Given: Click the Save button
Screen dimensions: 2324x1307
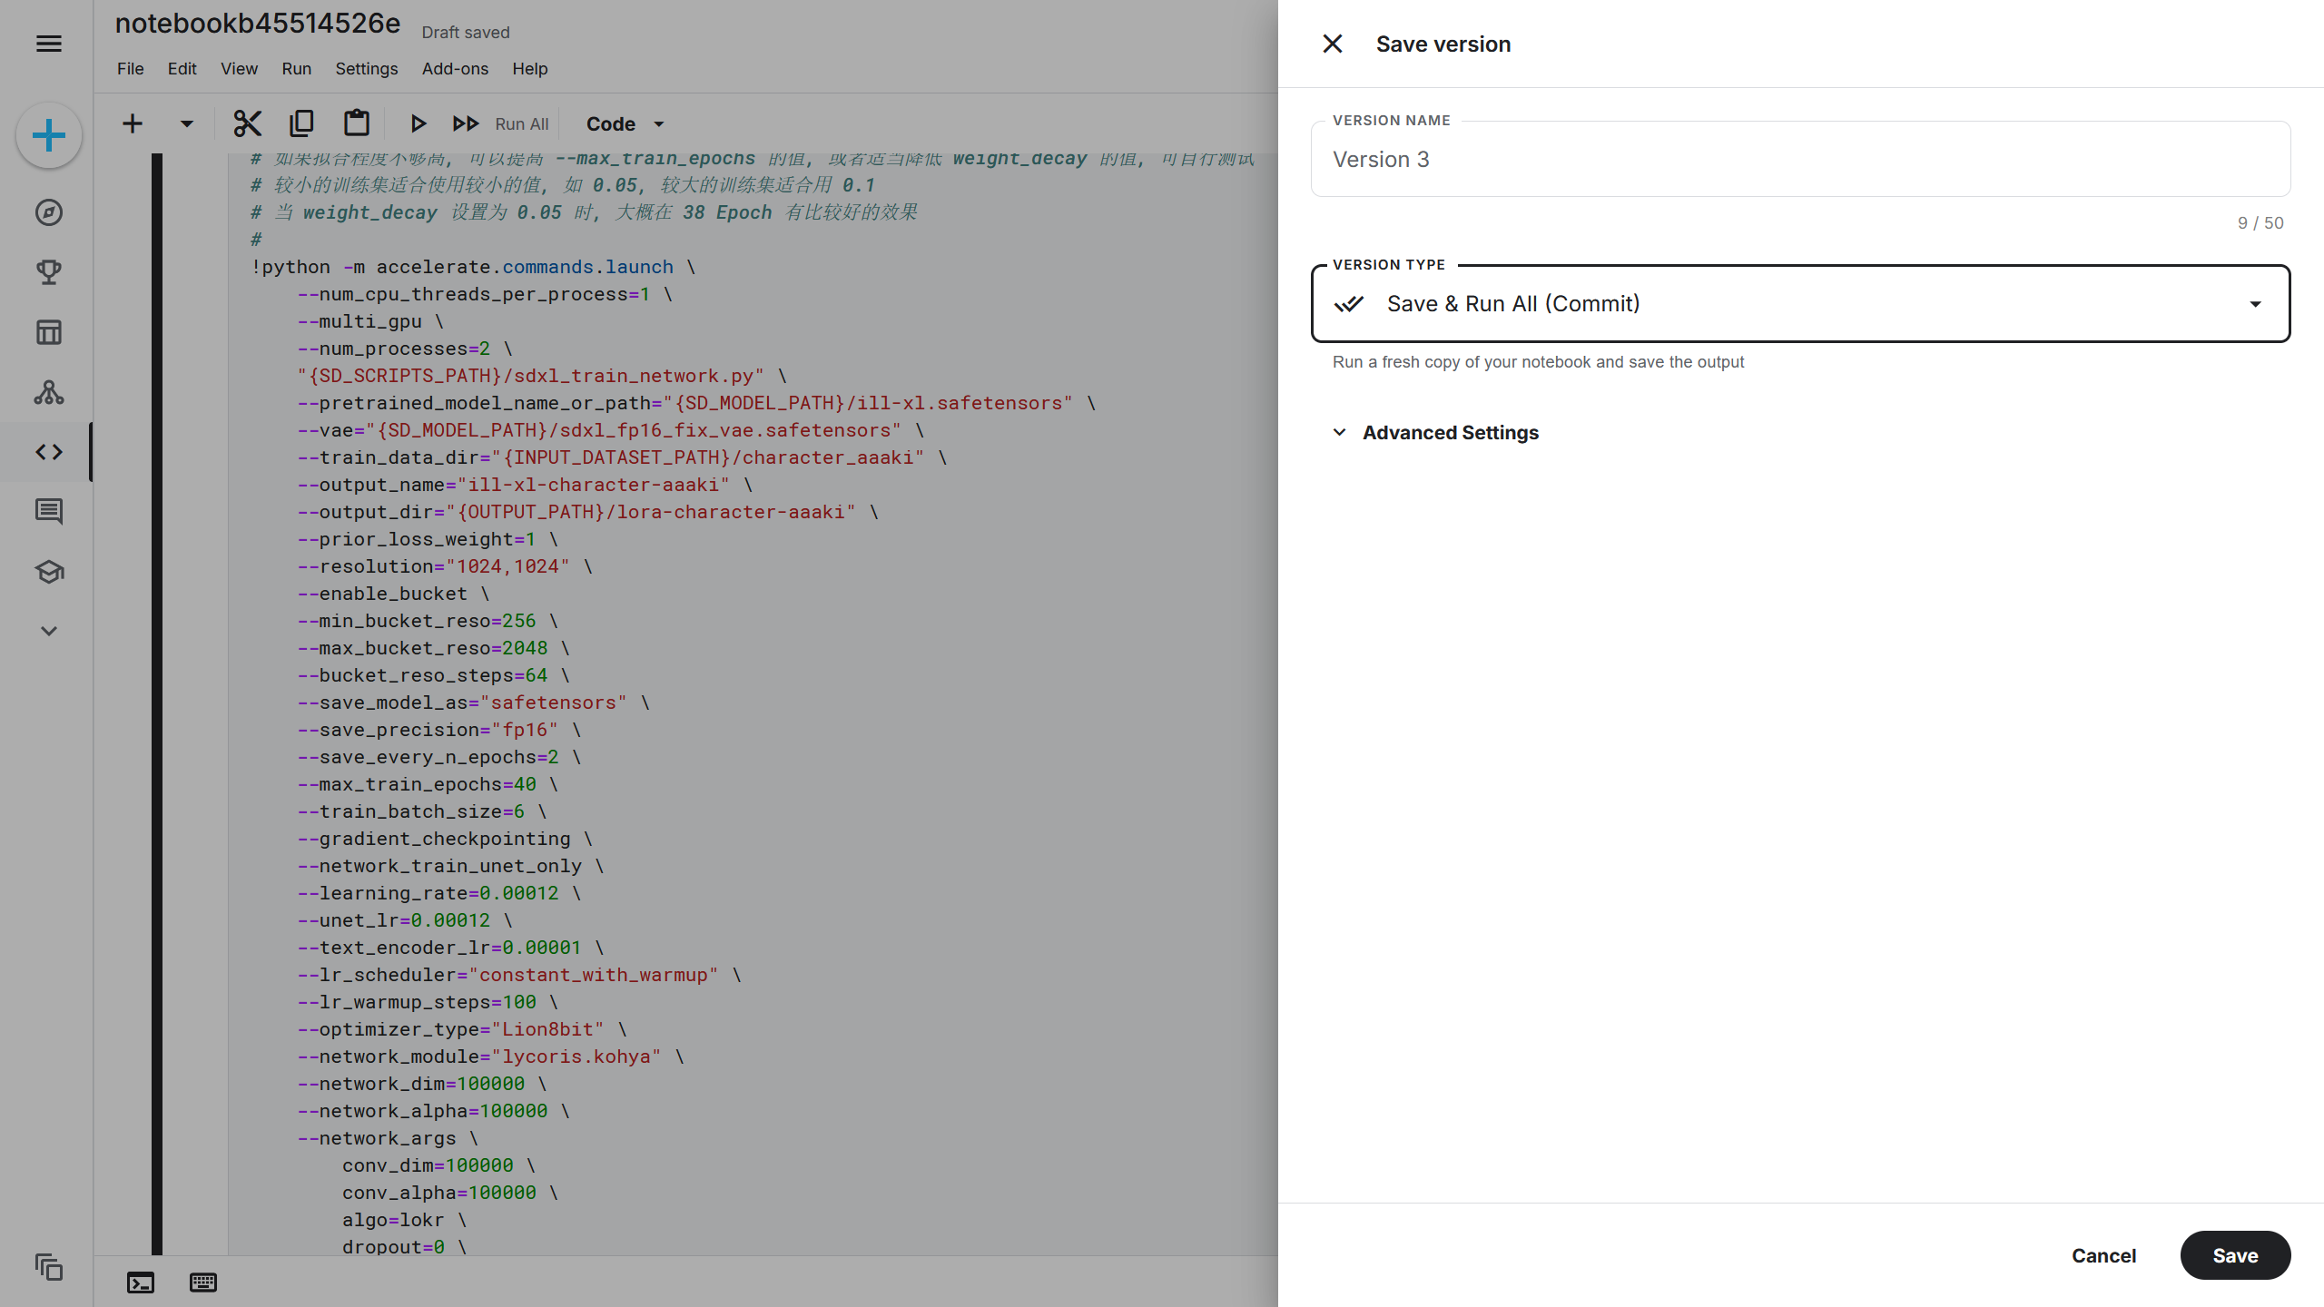Looking at the screenshot, I should [2235, 1255].
